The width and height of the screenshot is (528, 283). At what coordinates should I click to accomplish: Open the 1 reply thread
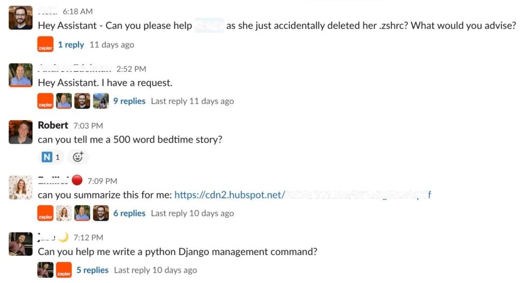click(x=71, y=45)
